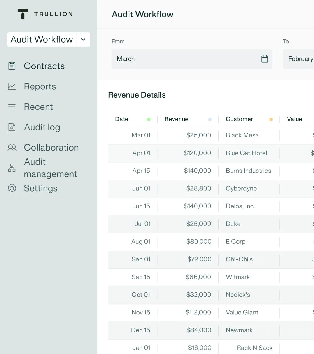Select the Delos, Inc. customer cell

(240, 206)
